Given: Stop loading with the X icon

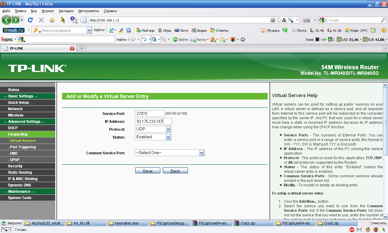Looking at the screenshot, I should (41, 20).
